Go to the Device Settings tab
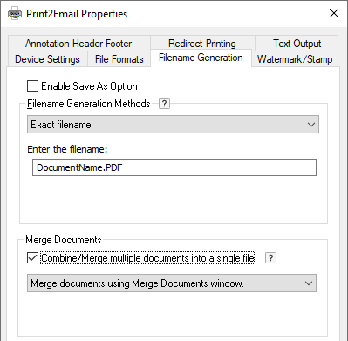 pyautogui.click(x=47, y=59)
